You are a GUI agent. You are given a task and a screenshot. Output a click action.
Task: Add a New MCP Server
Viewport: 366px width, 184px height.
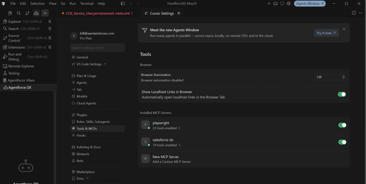(x=244, y=159)
